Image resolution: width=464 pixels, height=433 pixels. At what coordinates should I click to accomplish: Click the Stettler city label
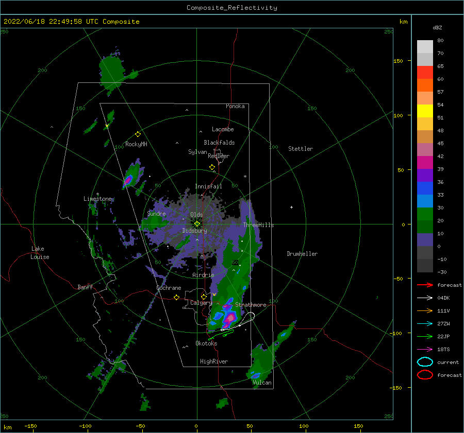[x=301, y=149]
